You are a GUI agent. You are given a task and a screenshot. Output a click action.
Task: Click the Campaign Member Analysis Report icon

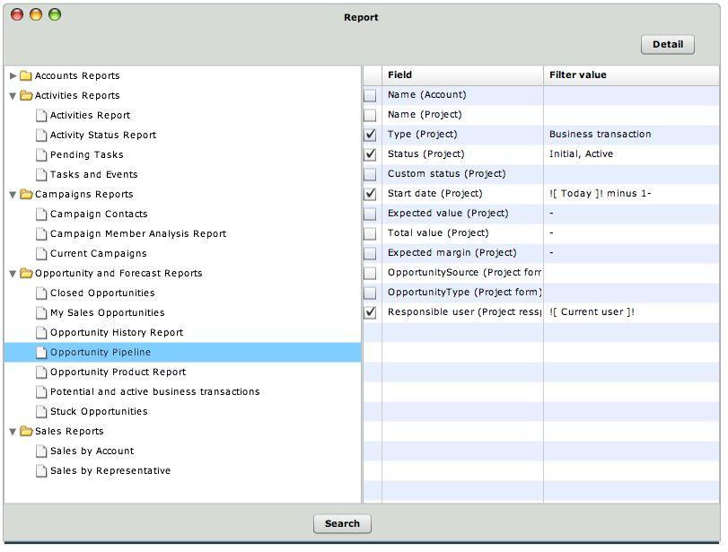pyautogui.click(x=41, y=233)
